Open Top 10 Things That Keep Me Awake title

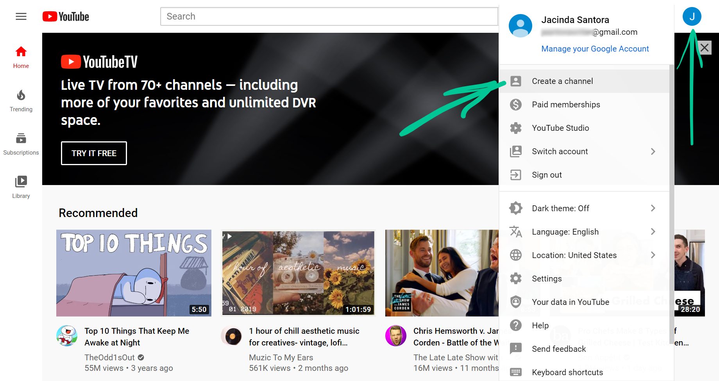coord(137,336)
